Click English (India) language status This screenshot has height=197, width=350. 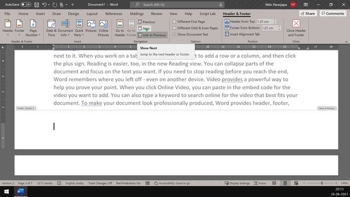[x=74, y=183]
